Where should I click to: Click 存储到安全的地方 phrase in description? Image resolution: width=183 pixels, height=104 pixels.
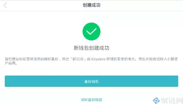point(121,59)
